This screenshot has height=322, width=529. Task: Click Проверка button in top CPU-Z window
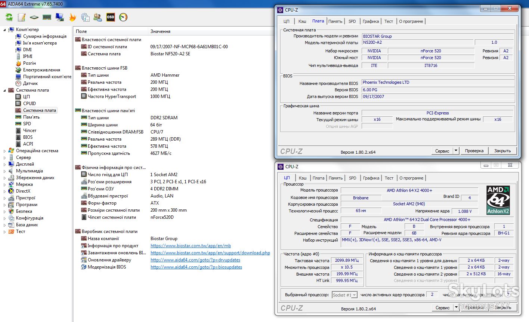(474, 151)
